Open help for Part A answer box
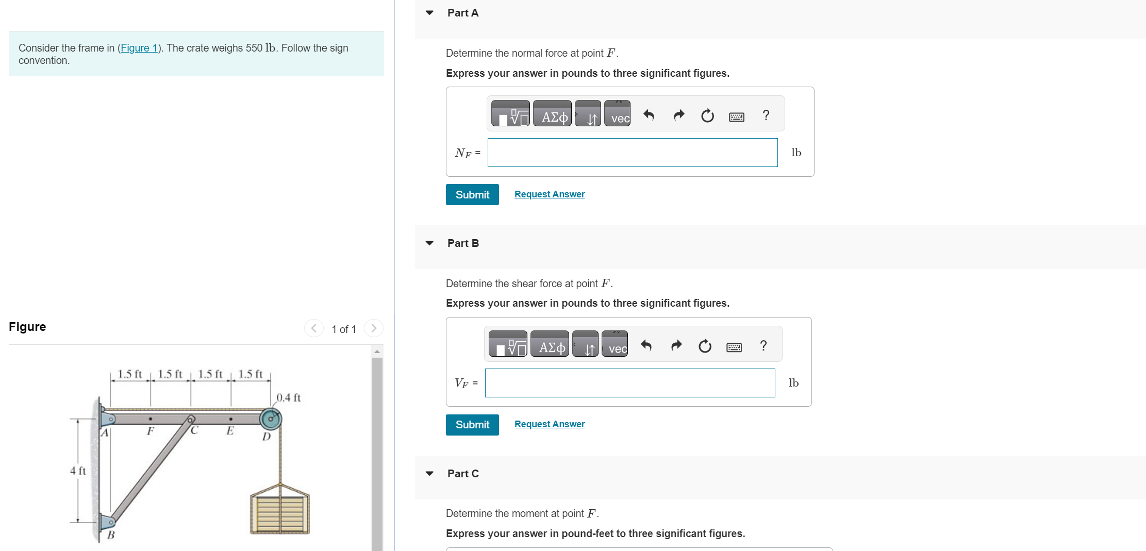 pos(766,115)
